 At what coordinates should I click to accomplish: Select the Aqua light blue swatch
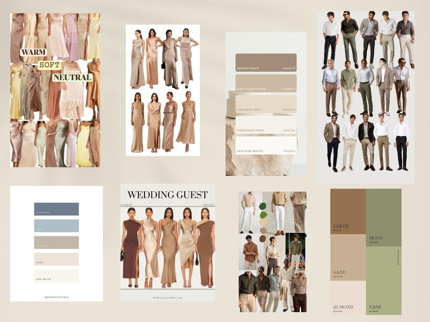click(56, 226)
